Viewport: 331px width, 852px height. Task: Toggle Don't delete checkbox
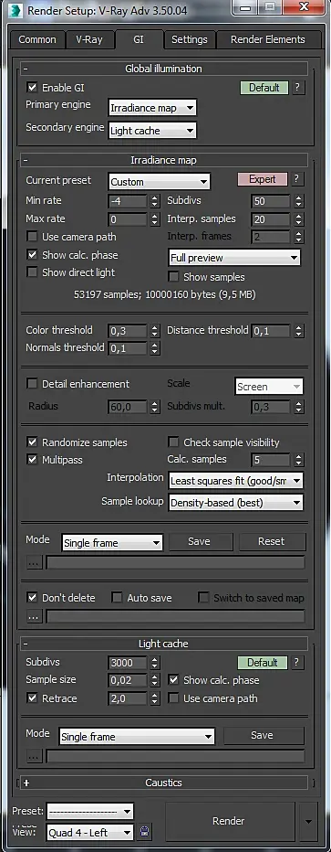pos(33,598)
